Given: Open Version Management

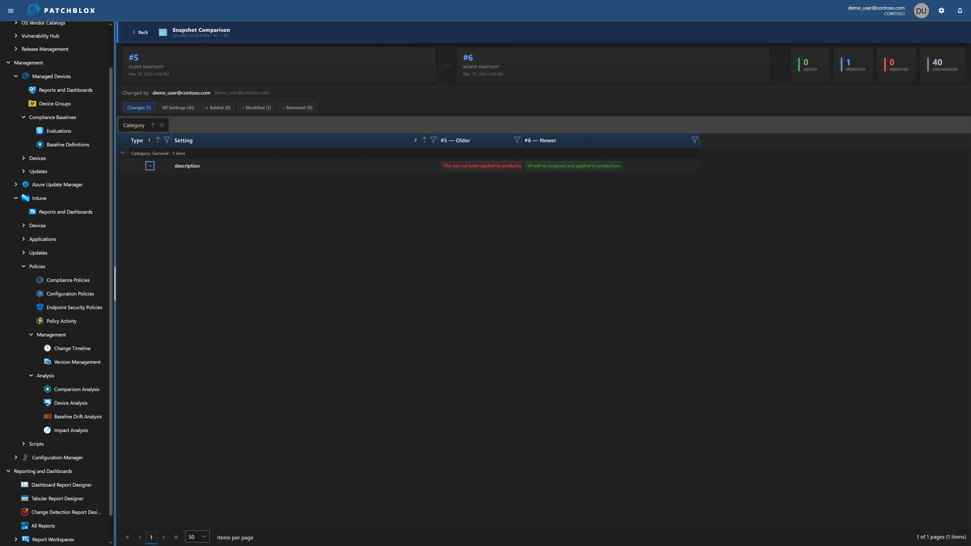Looking at the screenshot, I should pyautogui.click(x=77, y=362).
